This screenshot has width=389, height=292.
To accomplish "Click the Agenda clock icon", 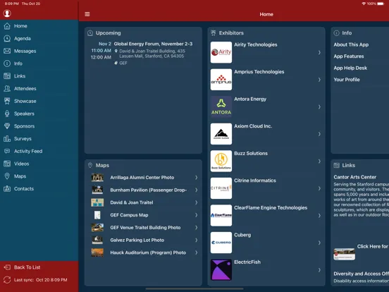I will [7, 39].
